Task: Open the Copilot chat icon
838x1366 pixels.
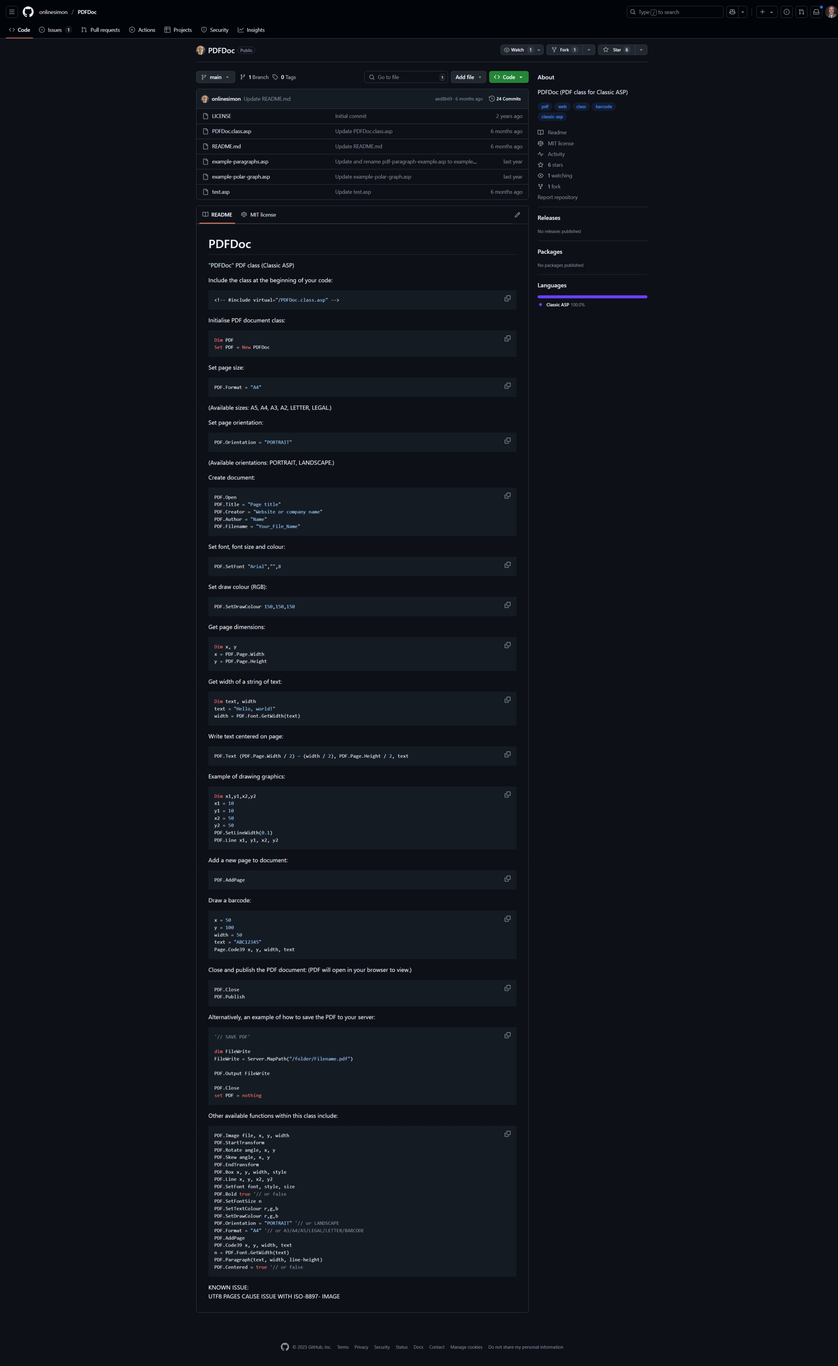Action: (732, 12)
